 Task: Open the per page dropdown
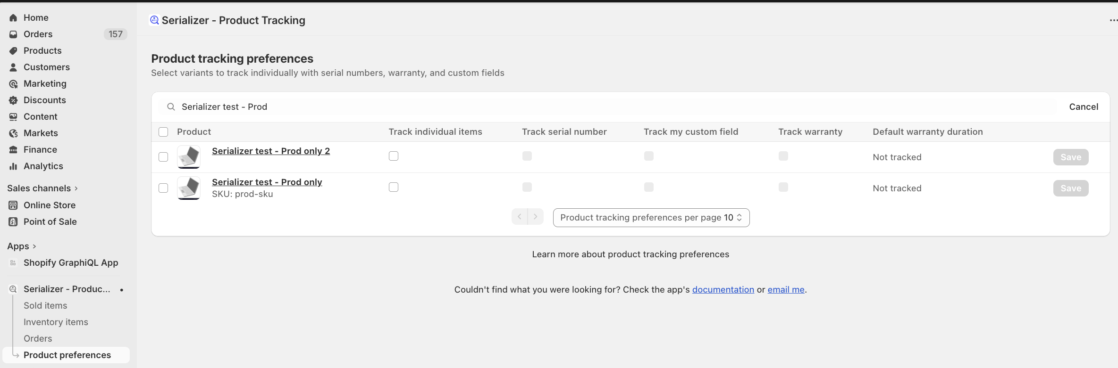651,218
